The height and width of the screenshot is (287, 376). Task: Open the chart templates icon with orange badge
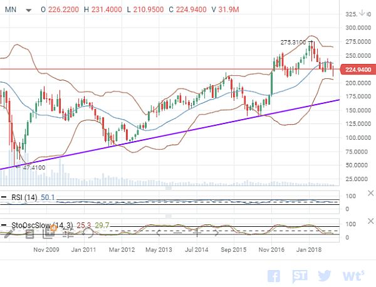coord(50,232)
